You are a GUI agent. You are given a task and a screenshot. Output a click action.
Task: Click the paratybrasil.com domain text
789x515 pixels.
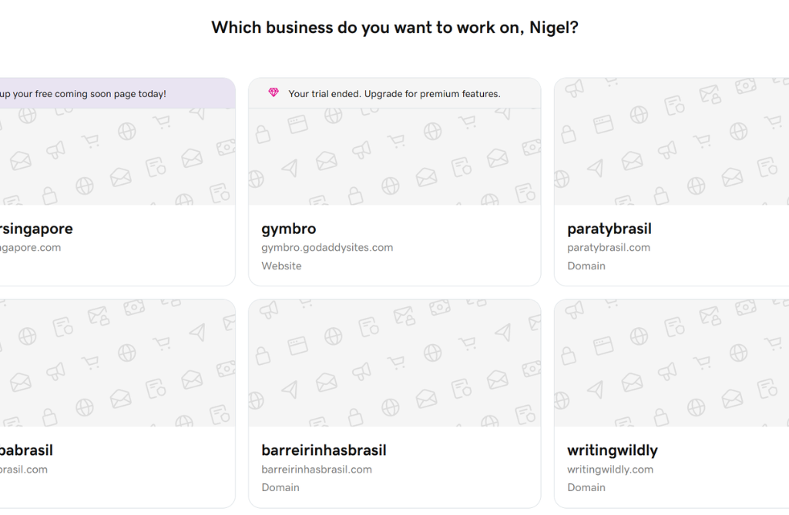pos(609,248)
